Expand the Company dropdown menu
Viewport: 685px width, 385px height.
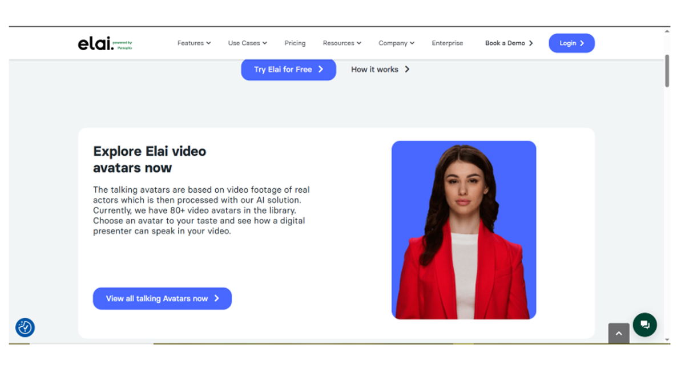[x=396, y=43]
